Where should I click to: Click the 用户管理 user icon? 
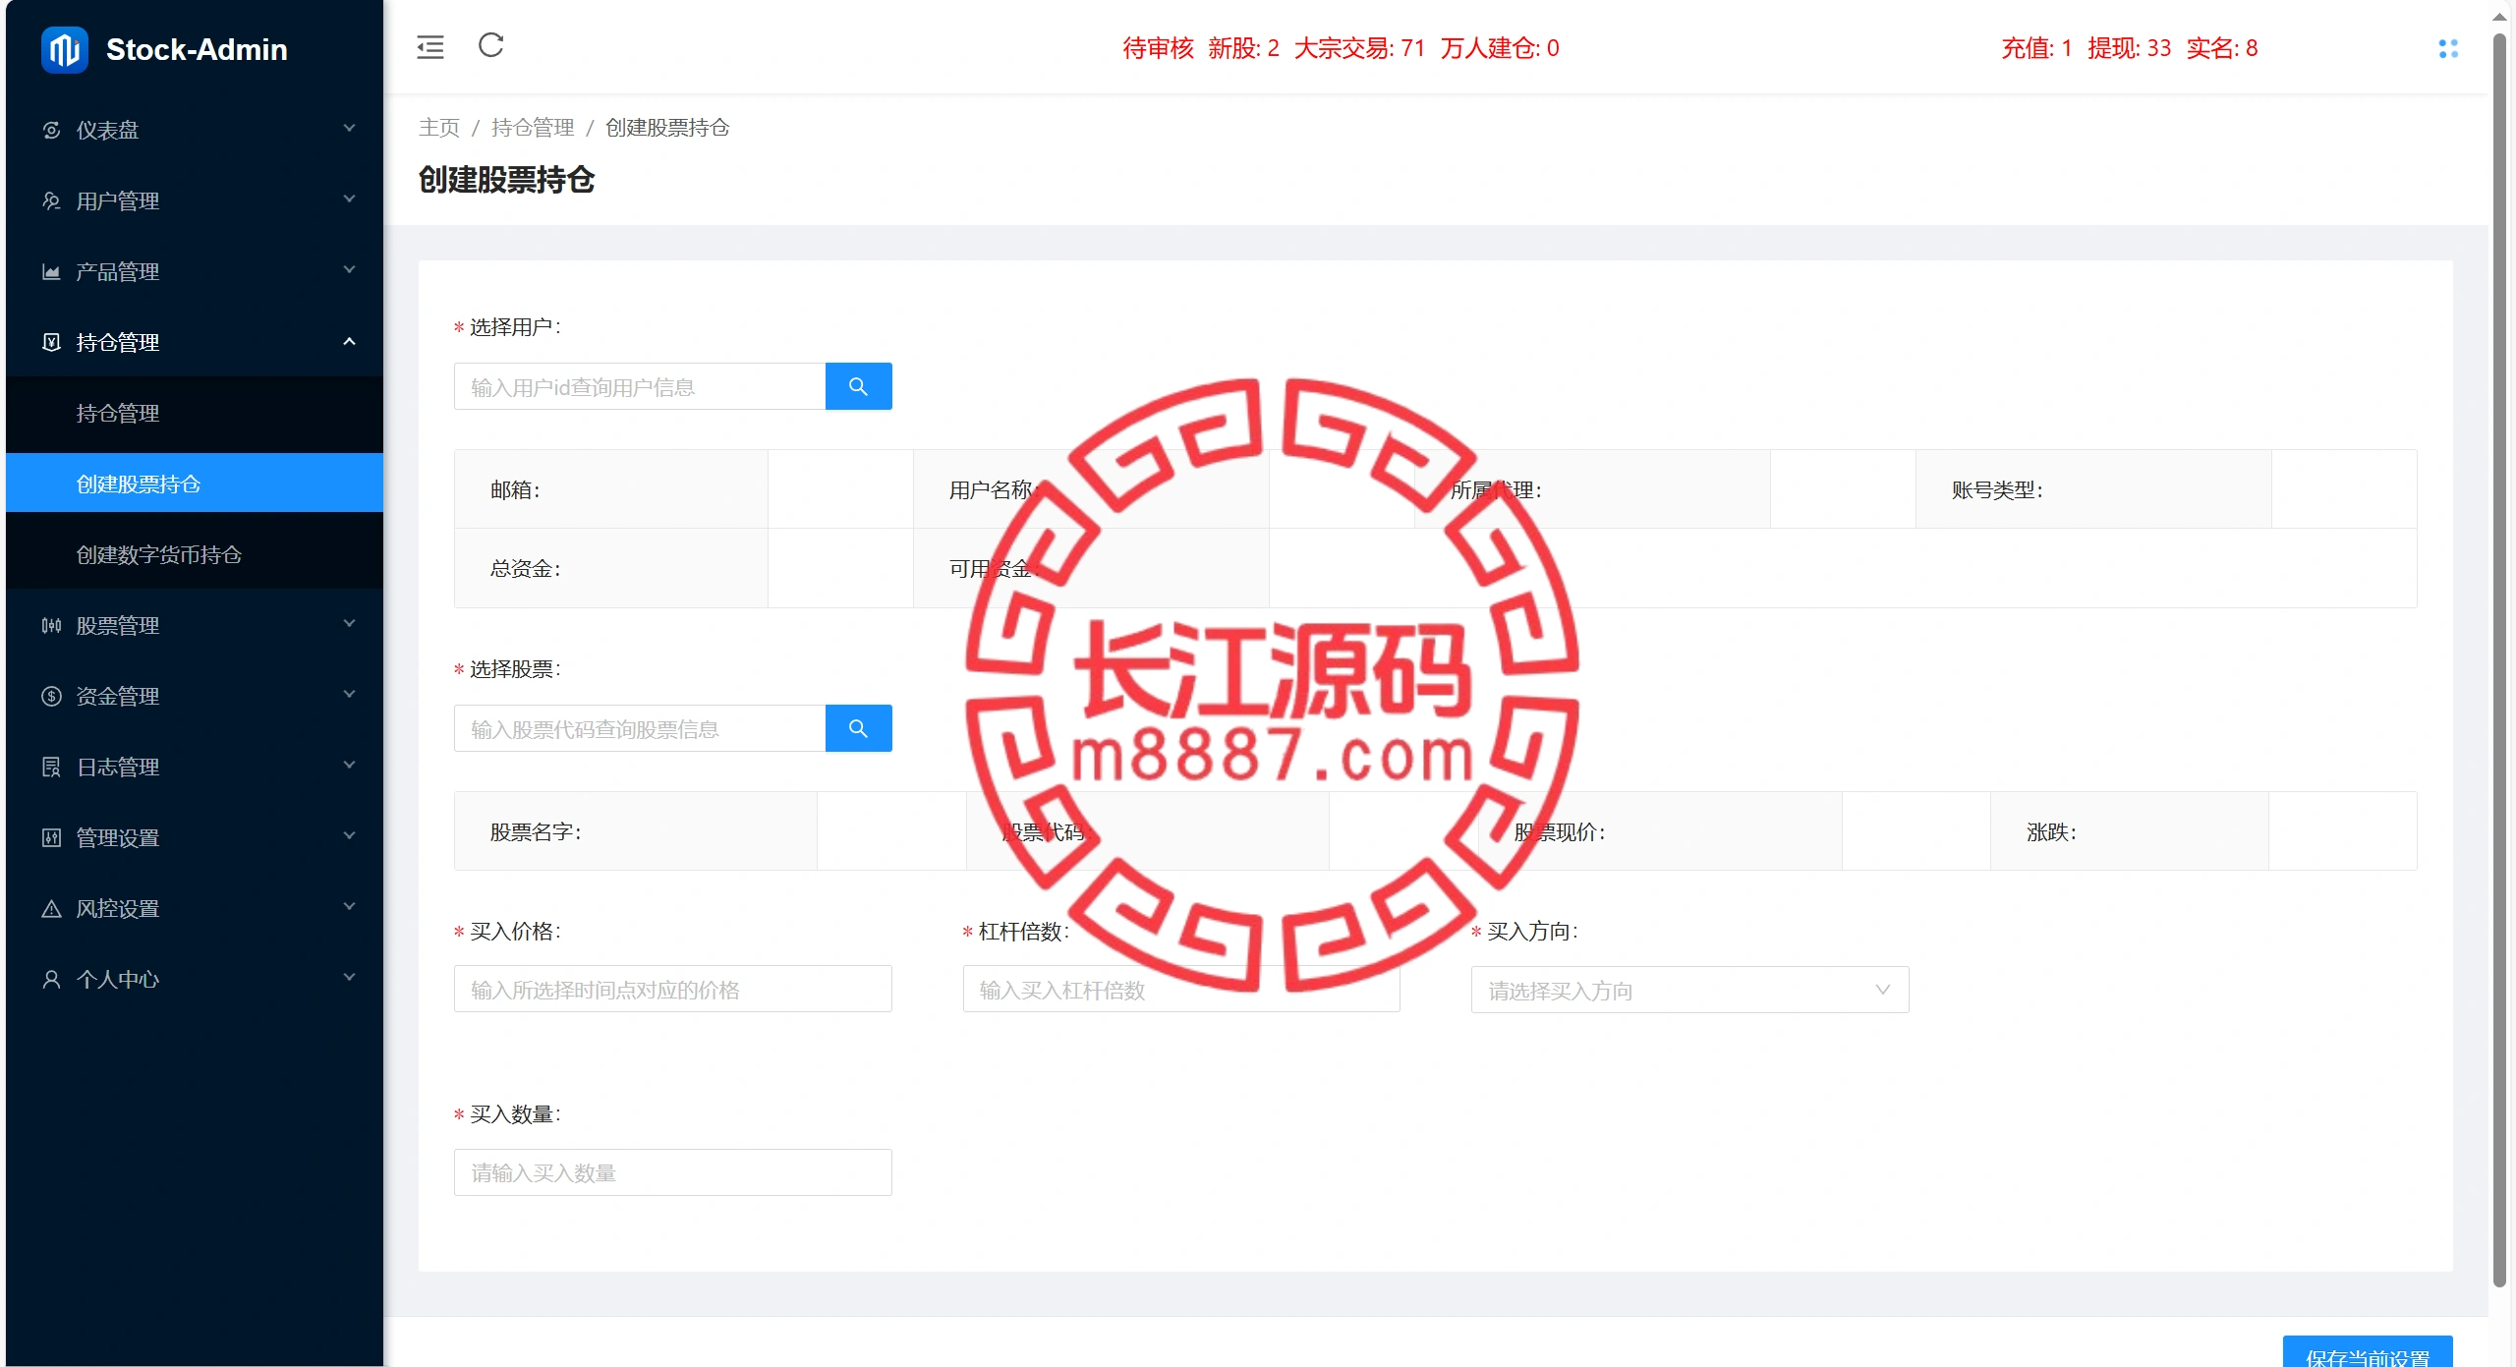click(x=52, y=200)
